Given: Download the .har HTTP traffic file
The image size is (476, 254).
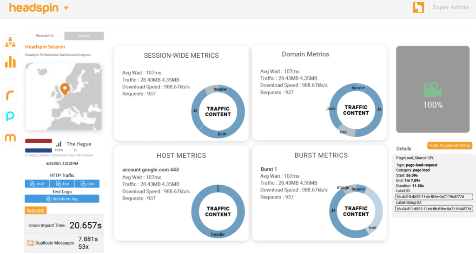Looking at the screenshot, I should (62, 184).
